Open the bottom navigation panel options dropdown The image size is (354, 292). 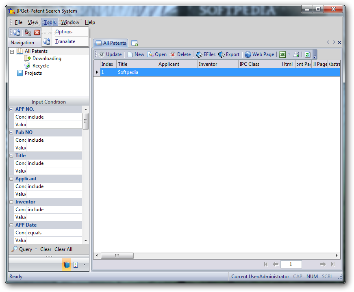(84, 265)
